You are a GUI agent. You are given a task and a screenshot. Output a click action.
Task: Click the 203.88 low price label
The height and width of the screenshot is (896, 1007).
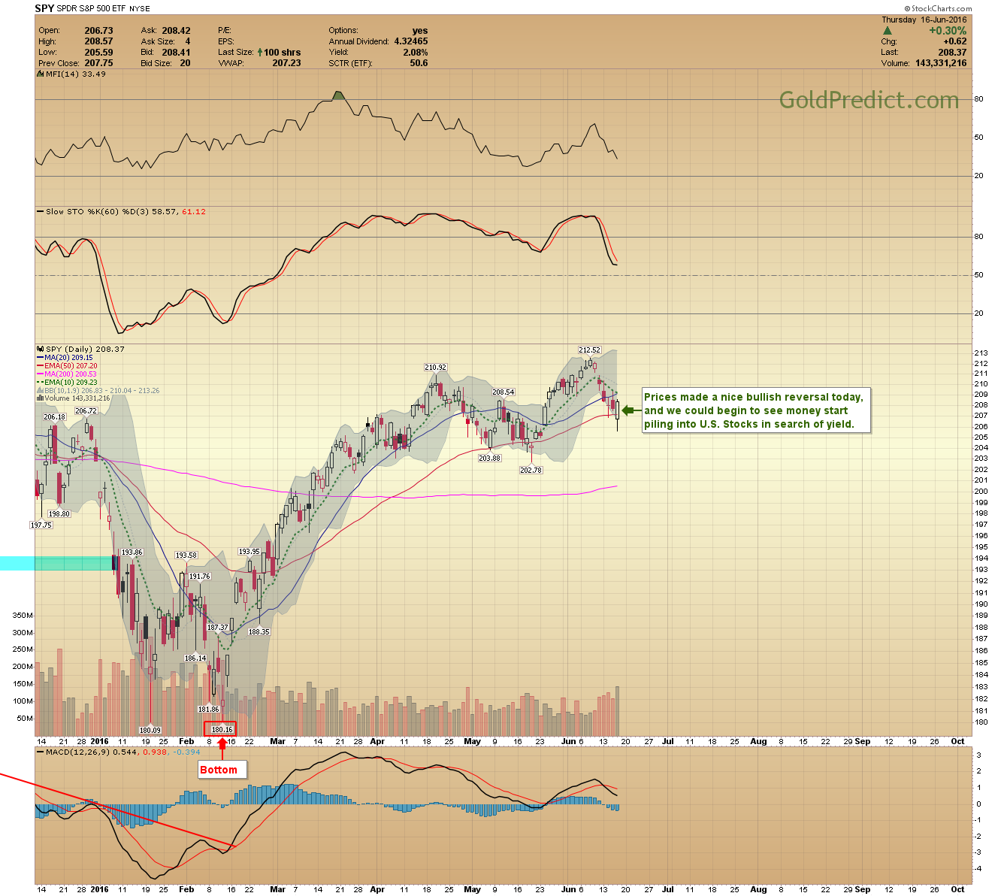(x=489, y=458)
